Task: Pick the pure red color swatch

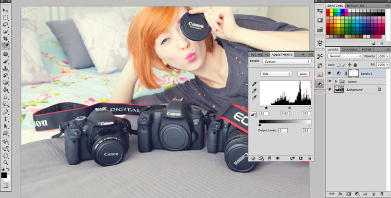Action: 328,11
